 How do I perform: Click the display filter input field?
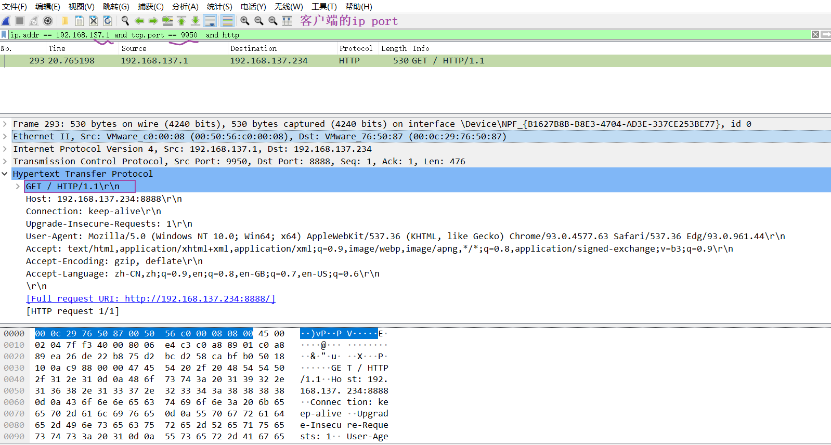[x=410, y=35]
